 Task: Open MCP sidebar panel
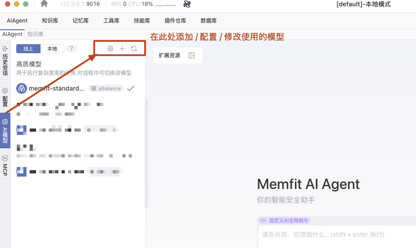point(5,165)
